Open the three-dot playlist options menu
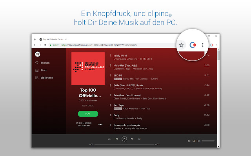Screen dimensions: 251x156 (100, 124)
